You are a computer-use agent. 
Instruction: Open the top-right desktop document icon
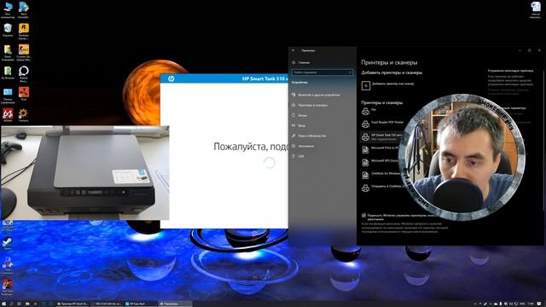pos(536,9)
